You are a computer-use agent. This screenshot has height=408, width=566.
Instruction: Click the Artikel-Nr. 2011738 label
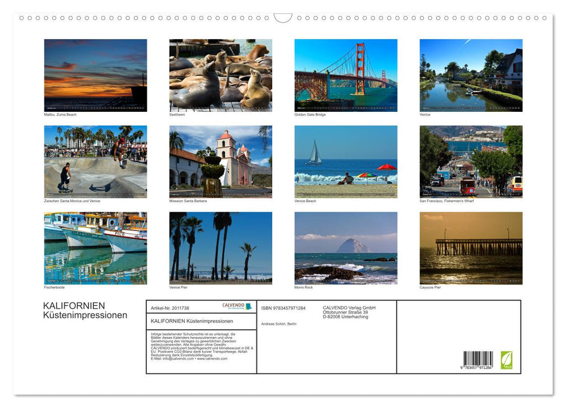169,308
